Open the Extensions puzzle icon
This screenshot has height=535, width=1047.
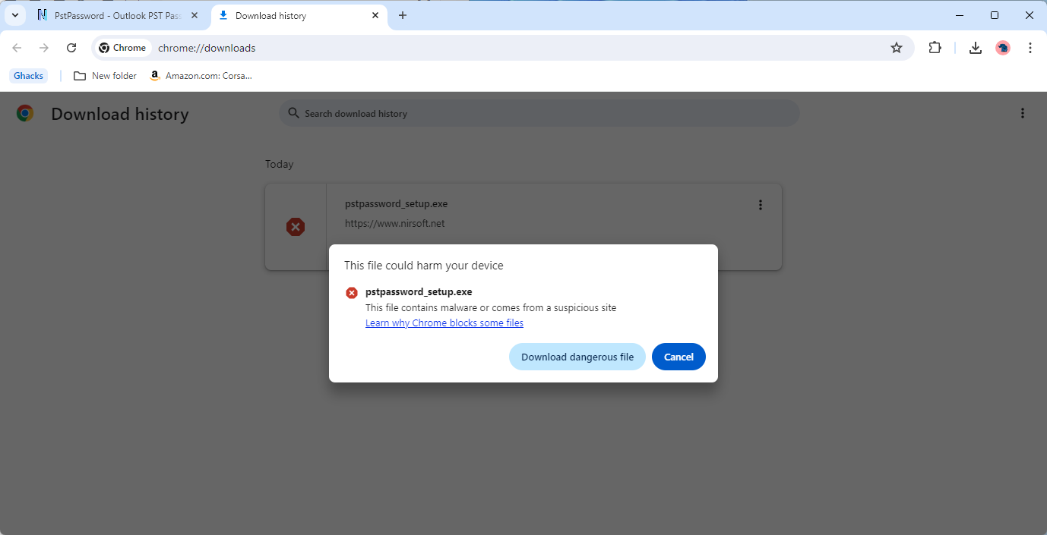pos(935,48)
